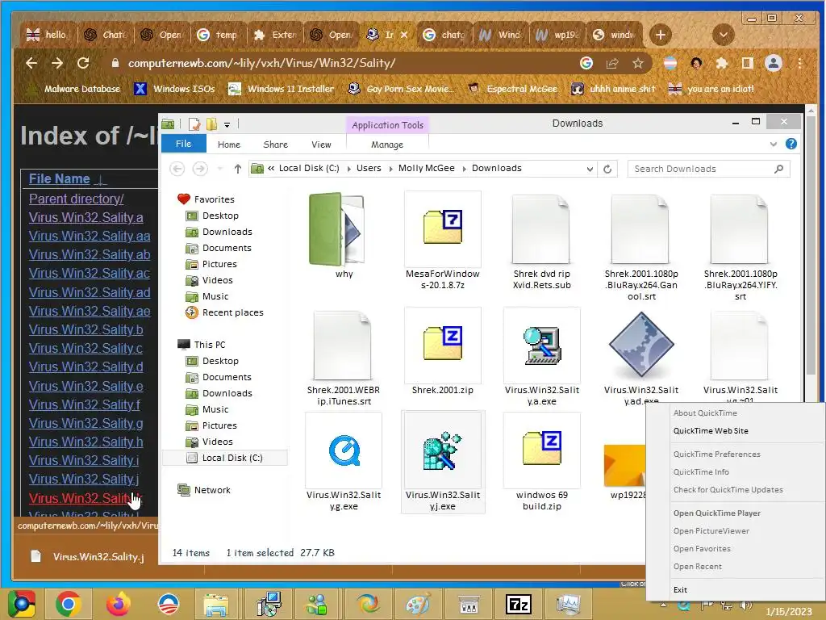Click Google icon in address bar

tap(586, 63)
